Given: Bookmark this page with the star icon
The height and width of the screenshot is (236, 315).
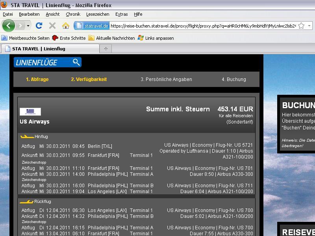Looking at the screenshot, I should pos(301,26).
